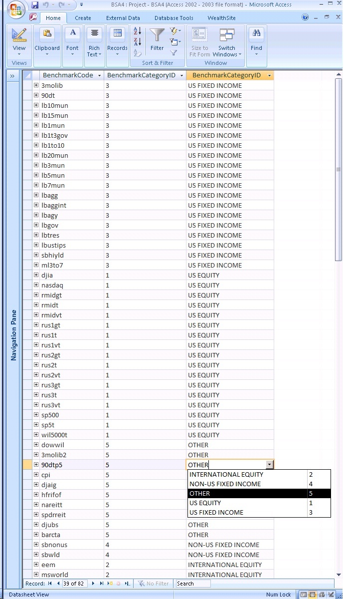Switch to Design View in status bar
The height and width of the screenshot is (599, 344).
(332, 595)
